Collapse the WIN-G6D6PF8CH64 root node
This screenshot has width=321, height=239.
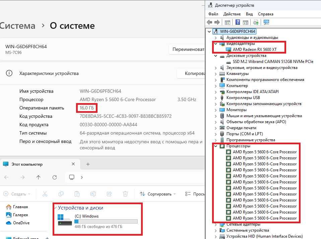pos(209,31)
